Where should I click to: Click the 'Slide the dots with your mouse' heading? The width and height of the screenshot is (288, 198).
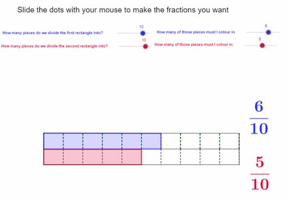coord(123,10)
